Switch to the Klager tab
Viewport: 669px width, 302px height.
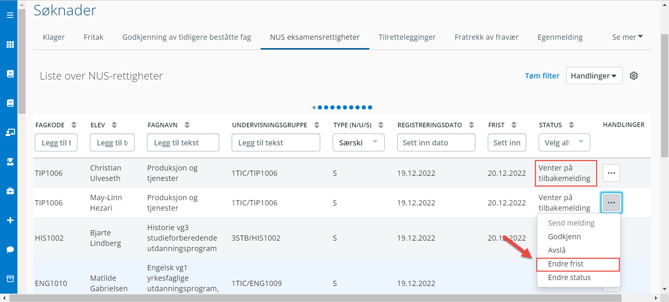point(54,37)
